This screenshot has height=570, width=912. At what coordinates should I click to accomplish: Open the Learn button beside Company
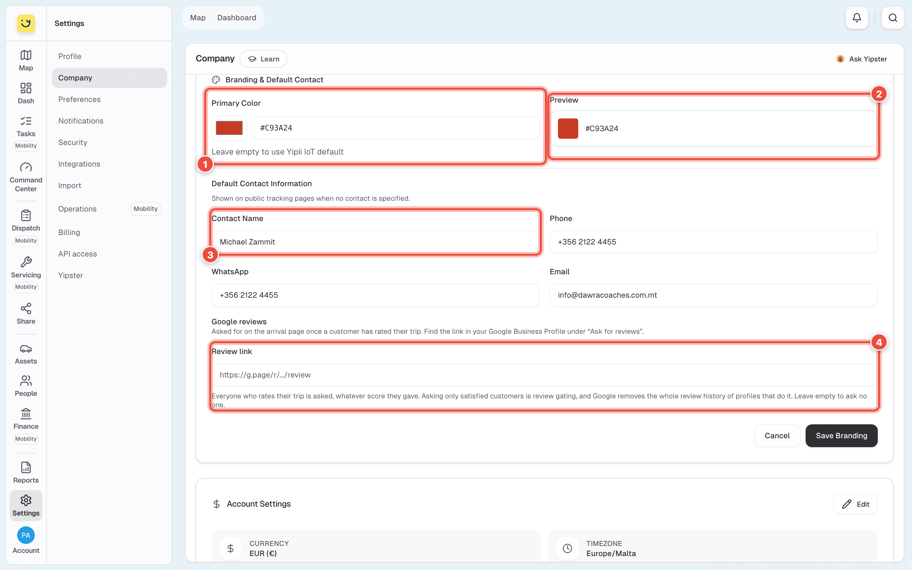click(x=263, y=59)
